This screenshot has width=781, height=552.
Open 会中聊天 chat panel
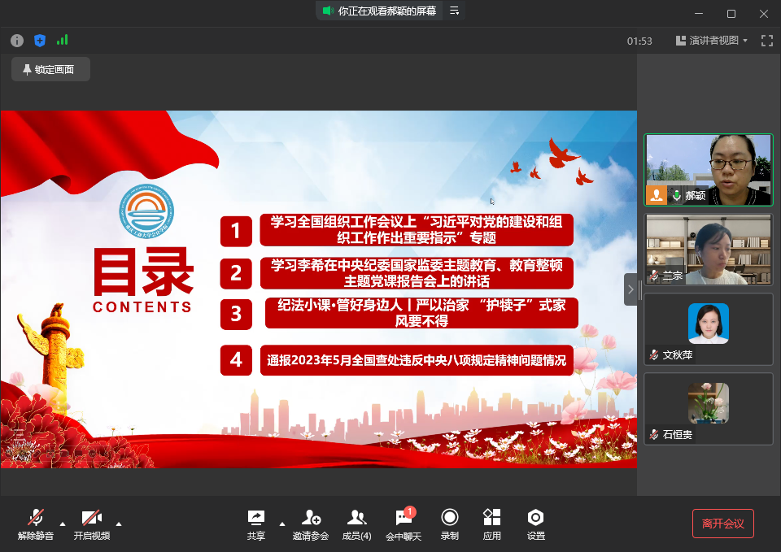(x=404, y=524)
